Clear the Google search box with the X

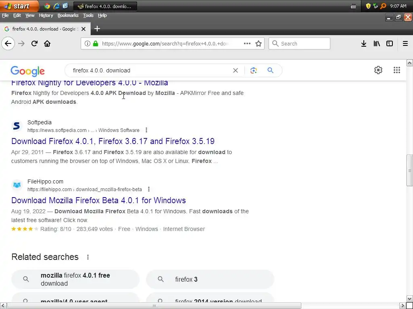coord(236,70)
